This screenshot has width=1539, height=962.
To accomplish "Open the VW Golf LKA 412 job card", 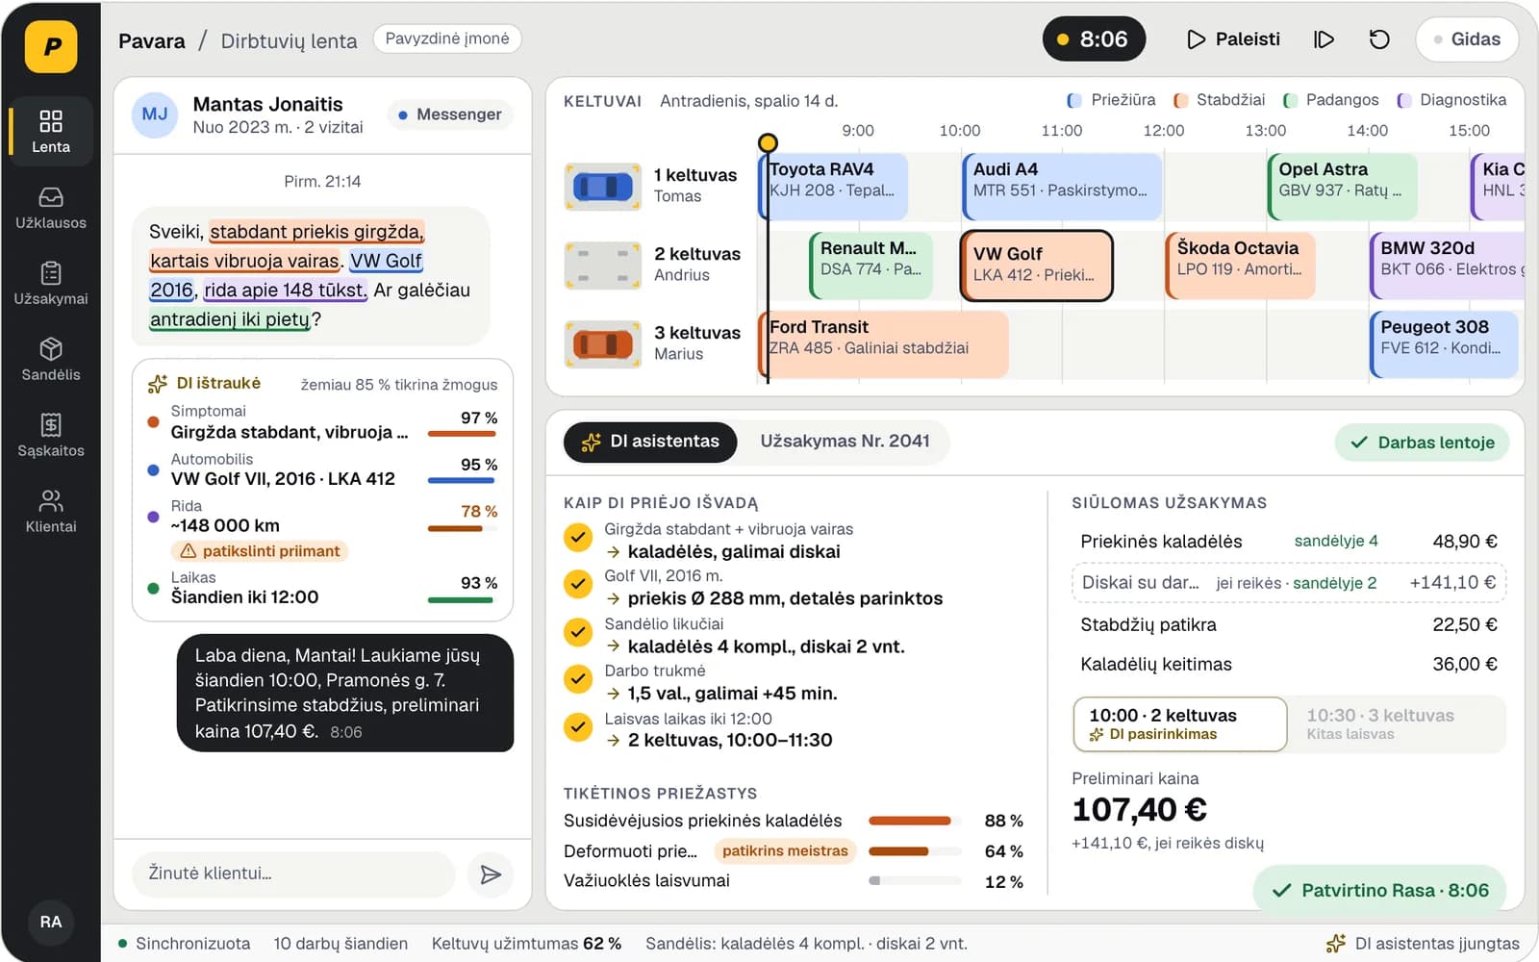I will (1037, 265).
